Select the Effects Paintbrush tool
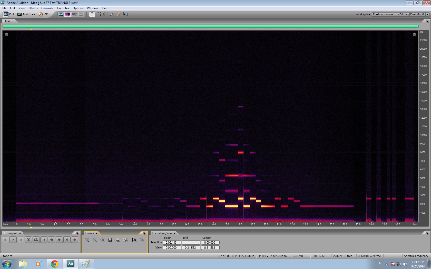Viewport: 431px width, 269px height. (112, 14)
